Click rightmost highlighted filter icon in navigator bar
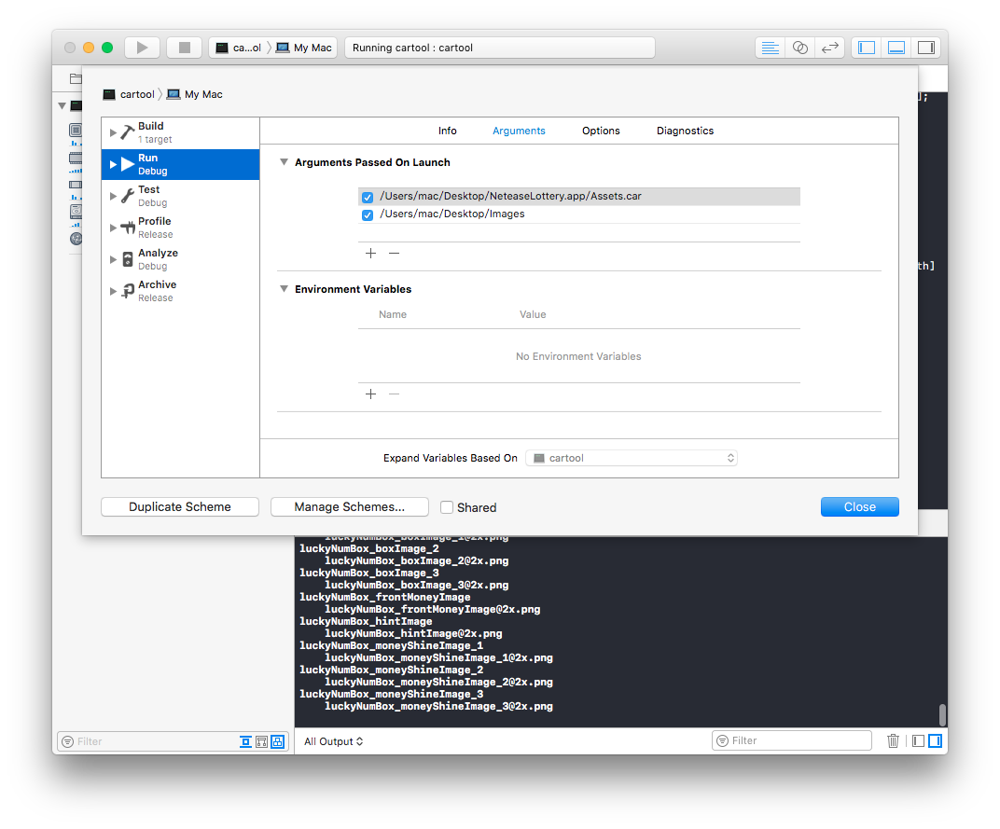 click(x=277, y=741)
